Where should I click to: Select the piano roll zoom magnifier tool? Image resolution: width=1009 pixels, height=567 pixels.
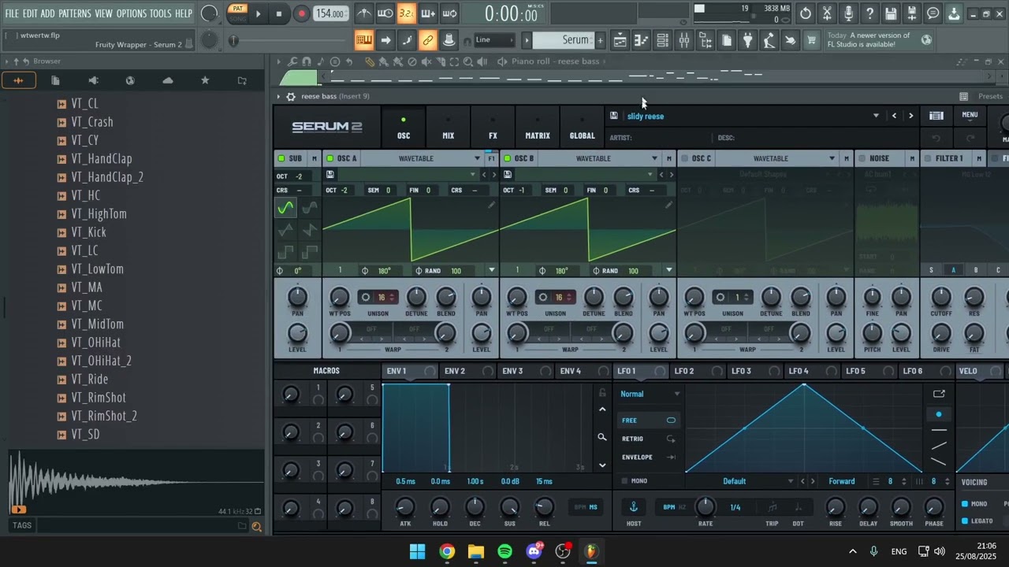tap(468, 61)
